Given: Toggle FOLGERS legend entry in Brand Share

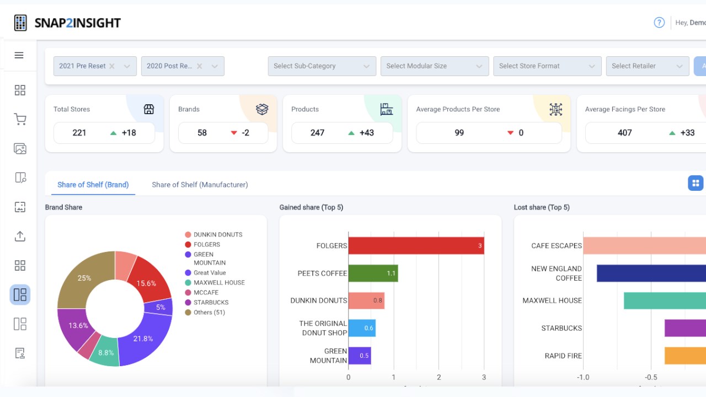Looking at the screenshot, I should click(202, 244).
